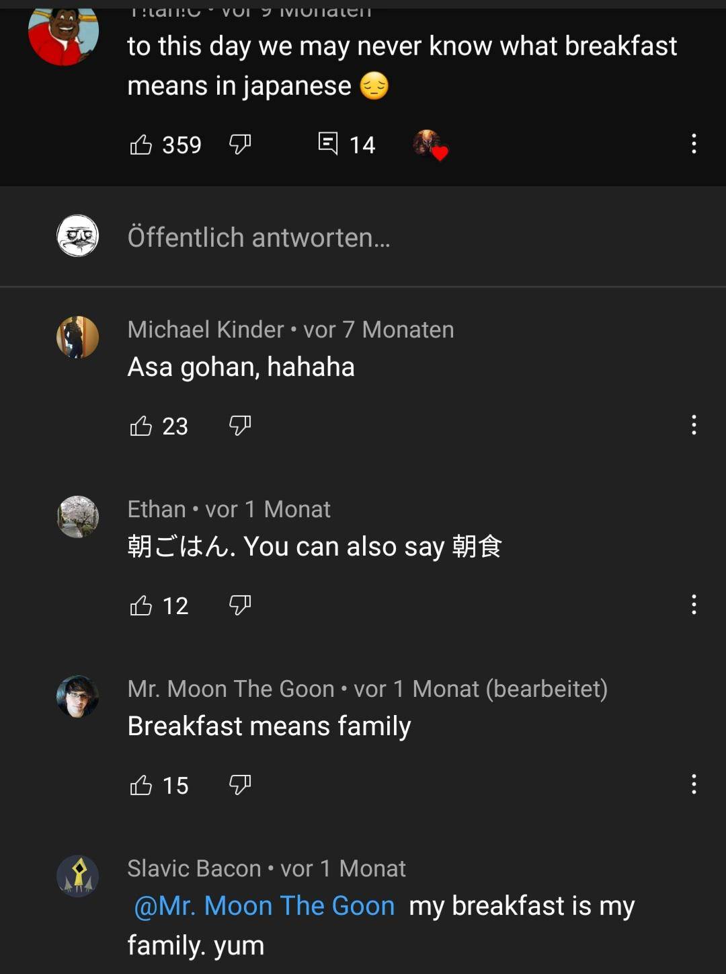The width and height of the screenshot is (726, 974).
Task: View Slavic Bacon's channel avatar
Action: (78, 876)
